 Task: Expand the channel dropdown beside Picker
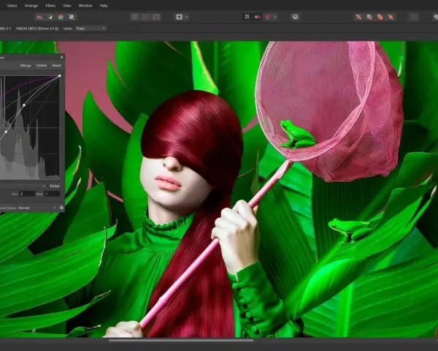click(44, 186)
